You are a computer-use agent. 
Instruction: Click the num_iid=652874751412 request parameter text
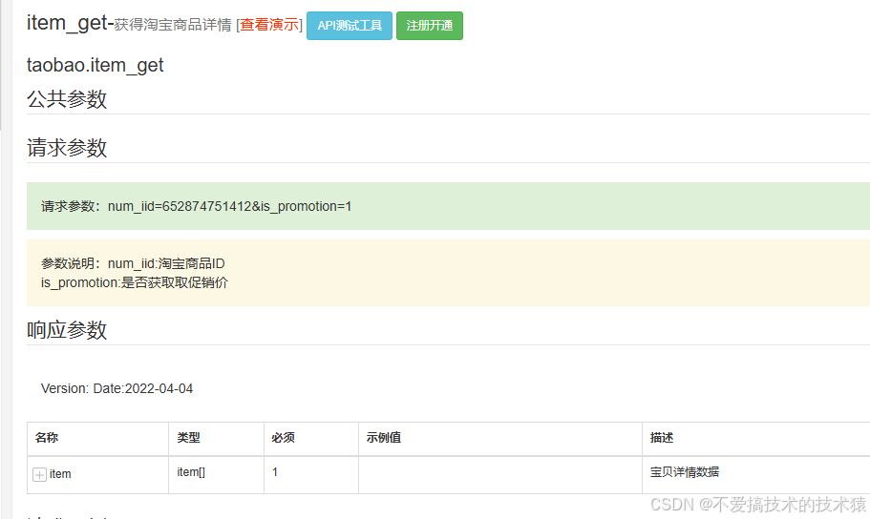pyautogui.click(x=180, y=206)
